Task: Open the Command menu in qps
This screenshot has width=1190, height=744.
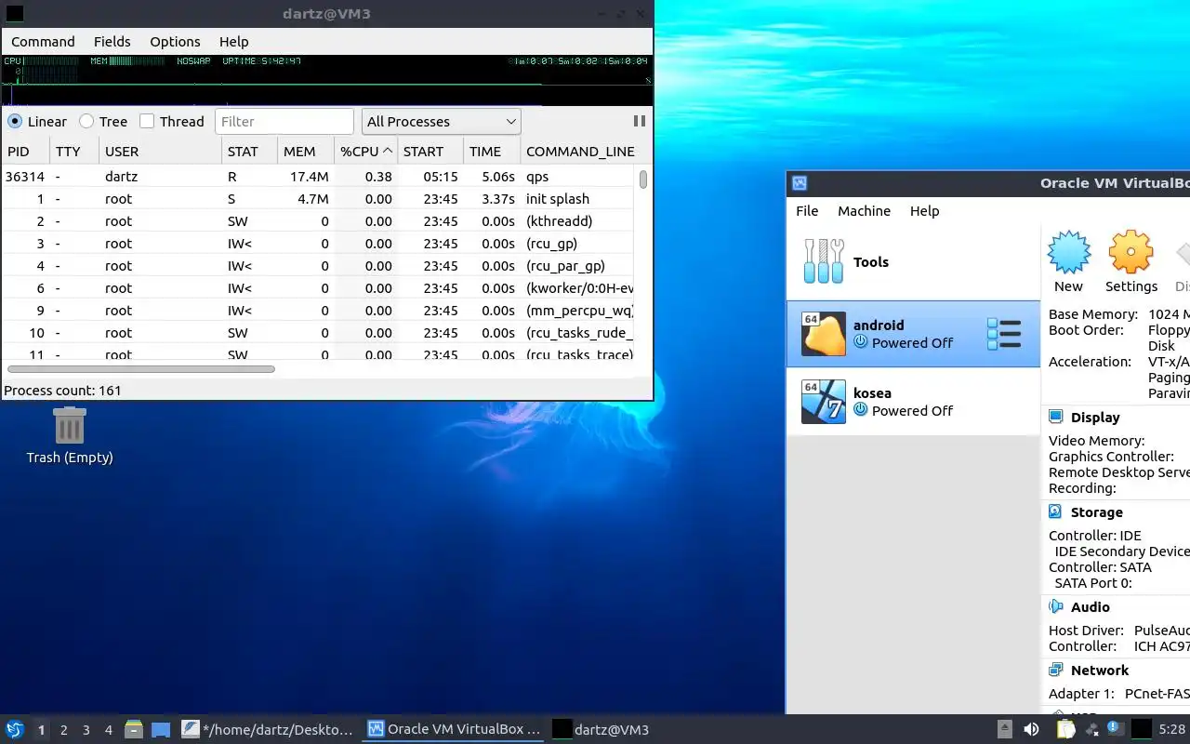Action: tap(43, 41)
